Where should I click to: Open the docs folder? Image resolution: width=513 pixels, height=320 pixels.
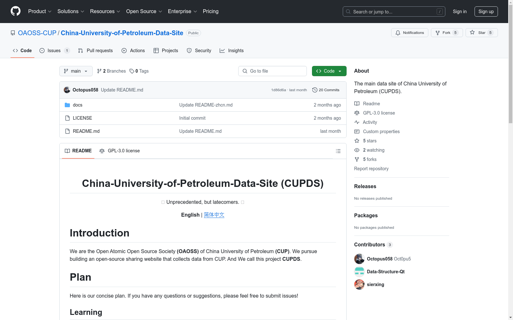[x=78, y=105]
